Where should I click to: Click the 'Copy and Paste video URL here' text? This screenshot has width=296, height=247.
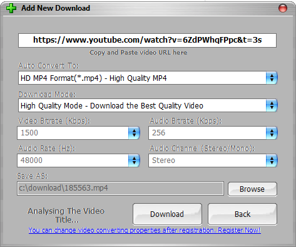pyautogui.click(x=138, y=53)
